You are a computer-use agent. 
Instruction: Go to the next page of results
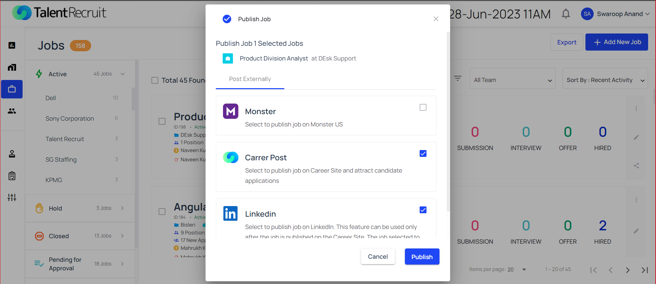tap(628, 270)
